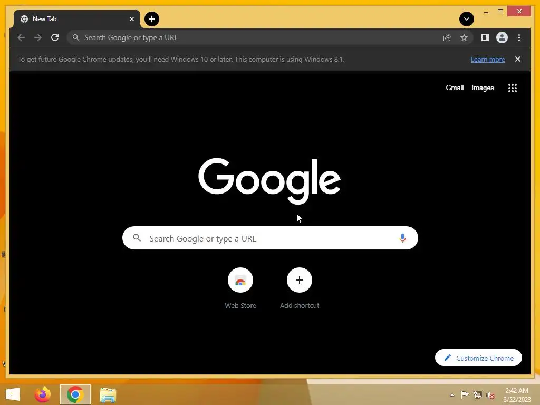
Task: Click the magnifier icon in page search box
Action: pos(137,238)
